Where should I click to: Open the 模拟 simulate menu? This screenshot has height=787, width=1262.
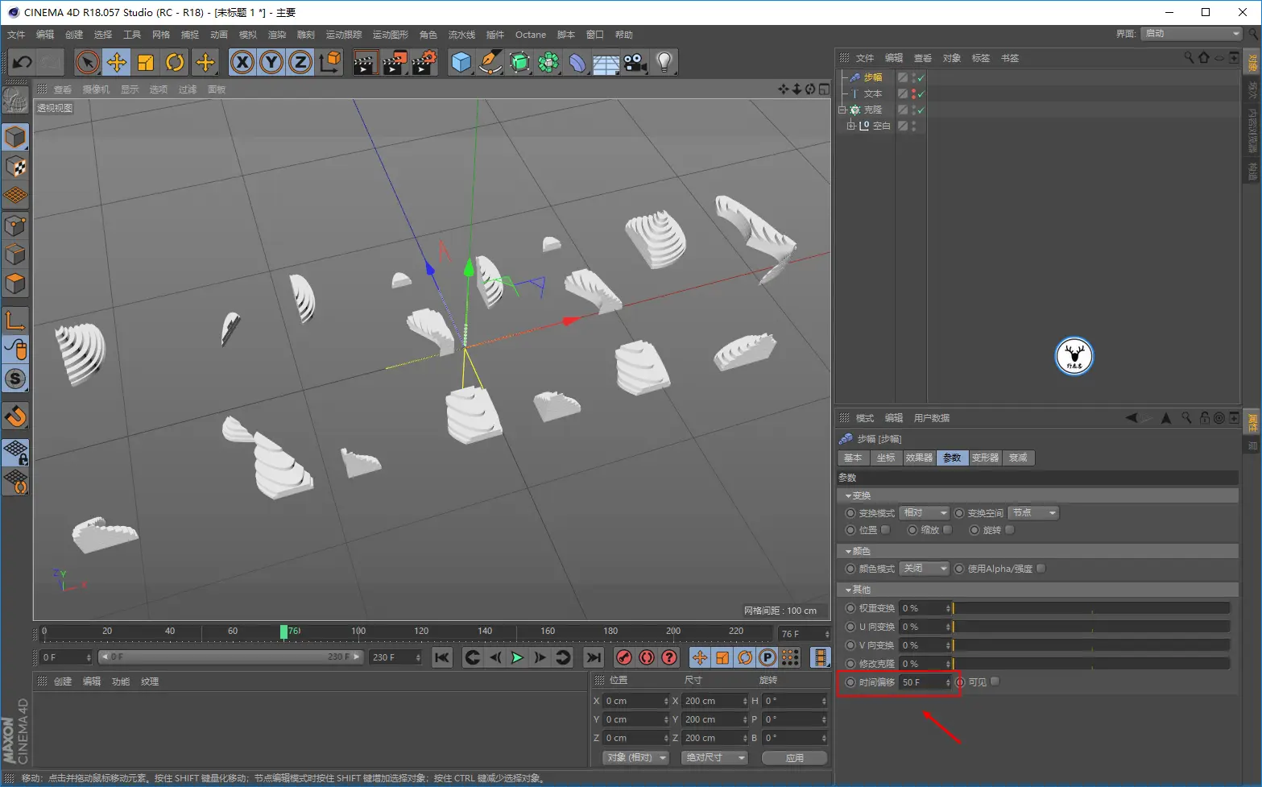[x=248, y=35]
